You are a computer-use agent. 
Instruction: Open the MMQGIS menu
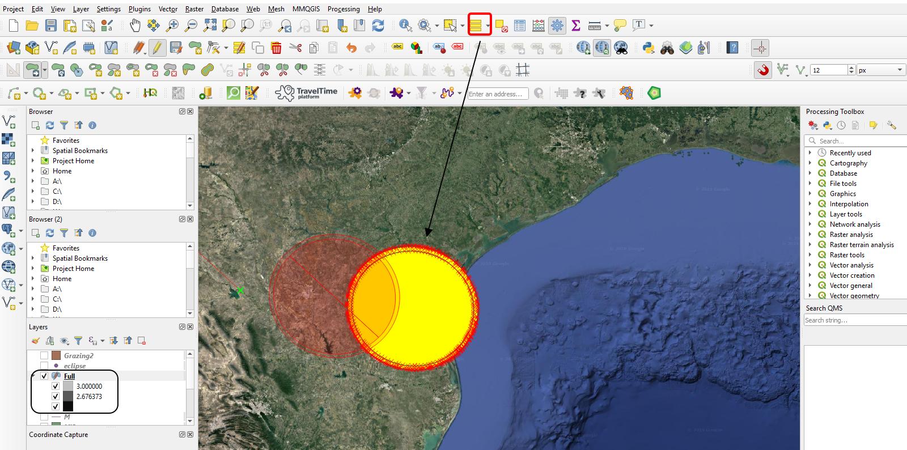click(x=306, y=9)
